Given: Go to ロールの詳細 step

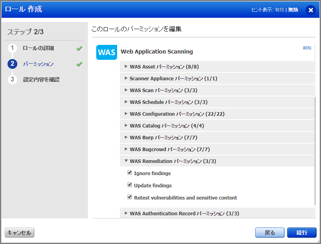Looking at the screenshot, I should click(x=38, y=48).
